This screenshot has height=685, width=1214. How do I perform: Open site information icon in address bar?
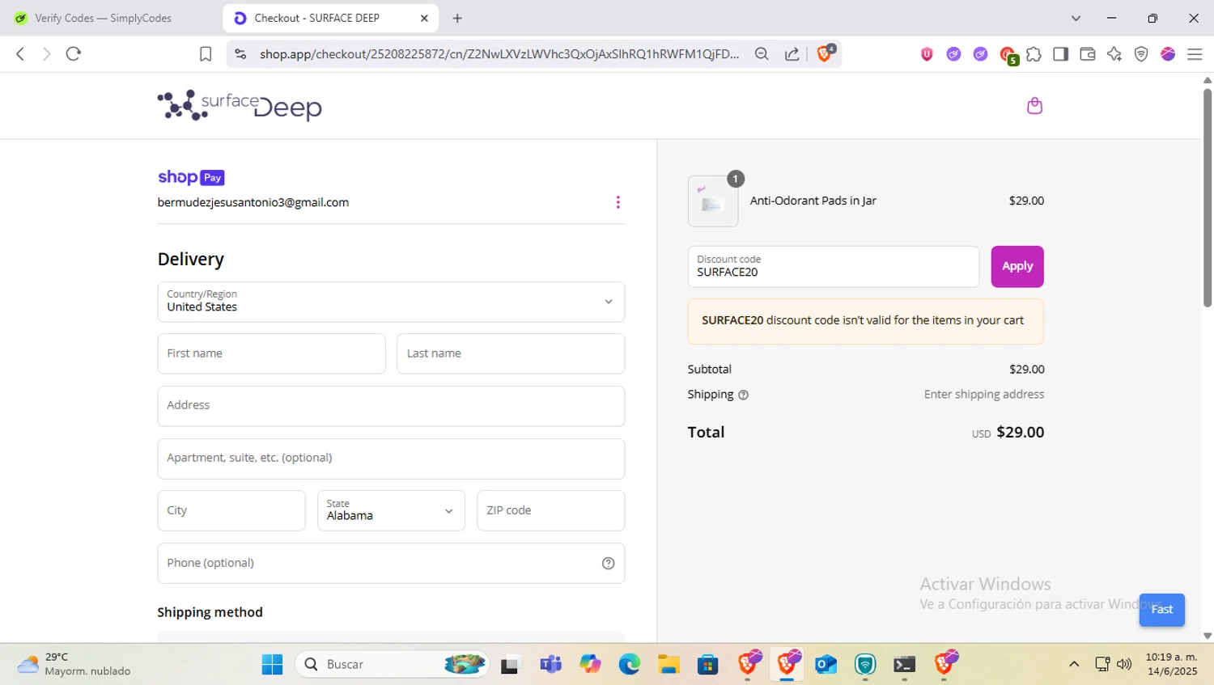coord(240,54)
